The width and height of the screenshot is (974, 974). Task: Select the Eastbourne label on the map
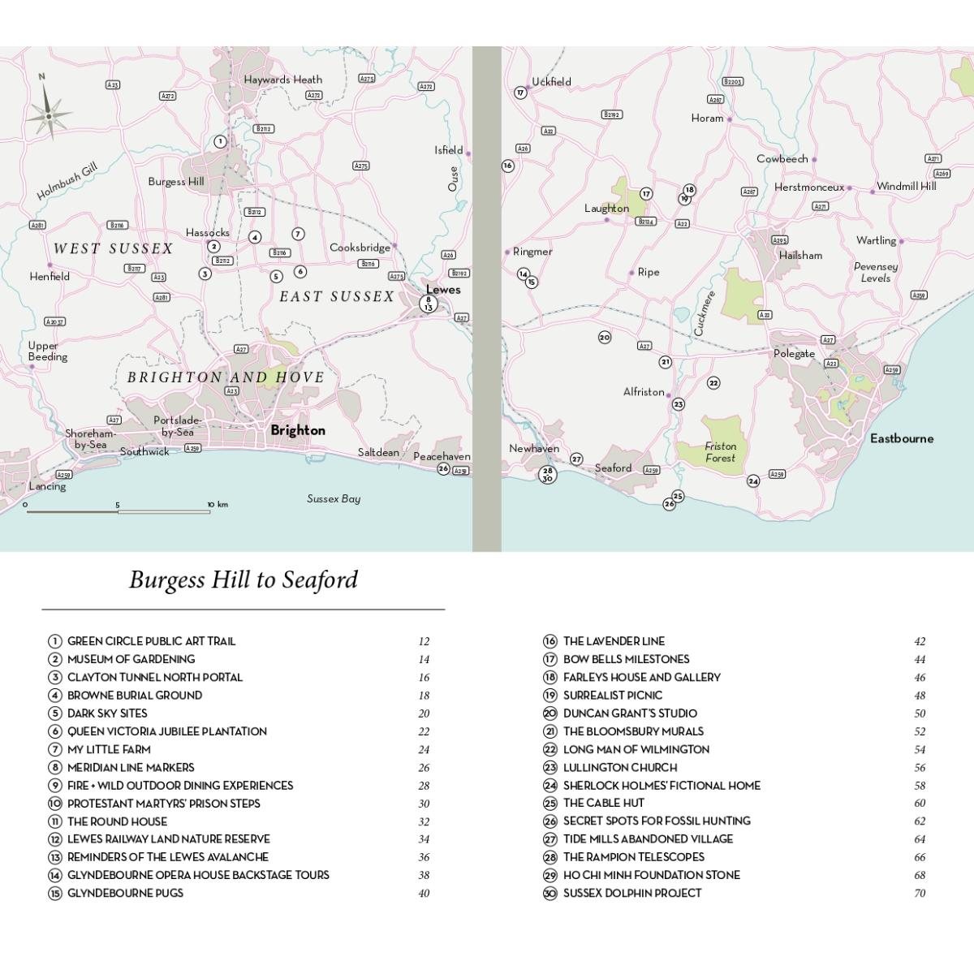[902, 438]
